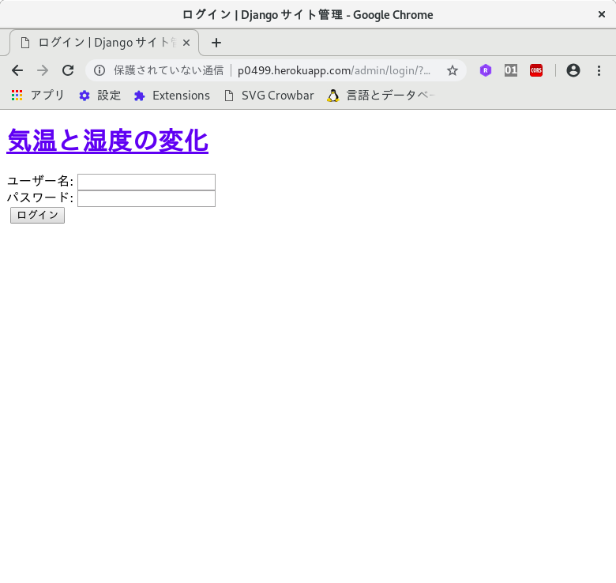Open the SVG Crowbar bookmark

(x=269, y=96)
